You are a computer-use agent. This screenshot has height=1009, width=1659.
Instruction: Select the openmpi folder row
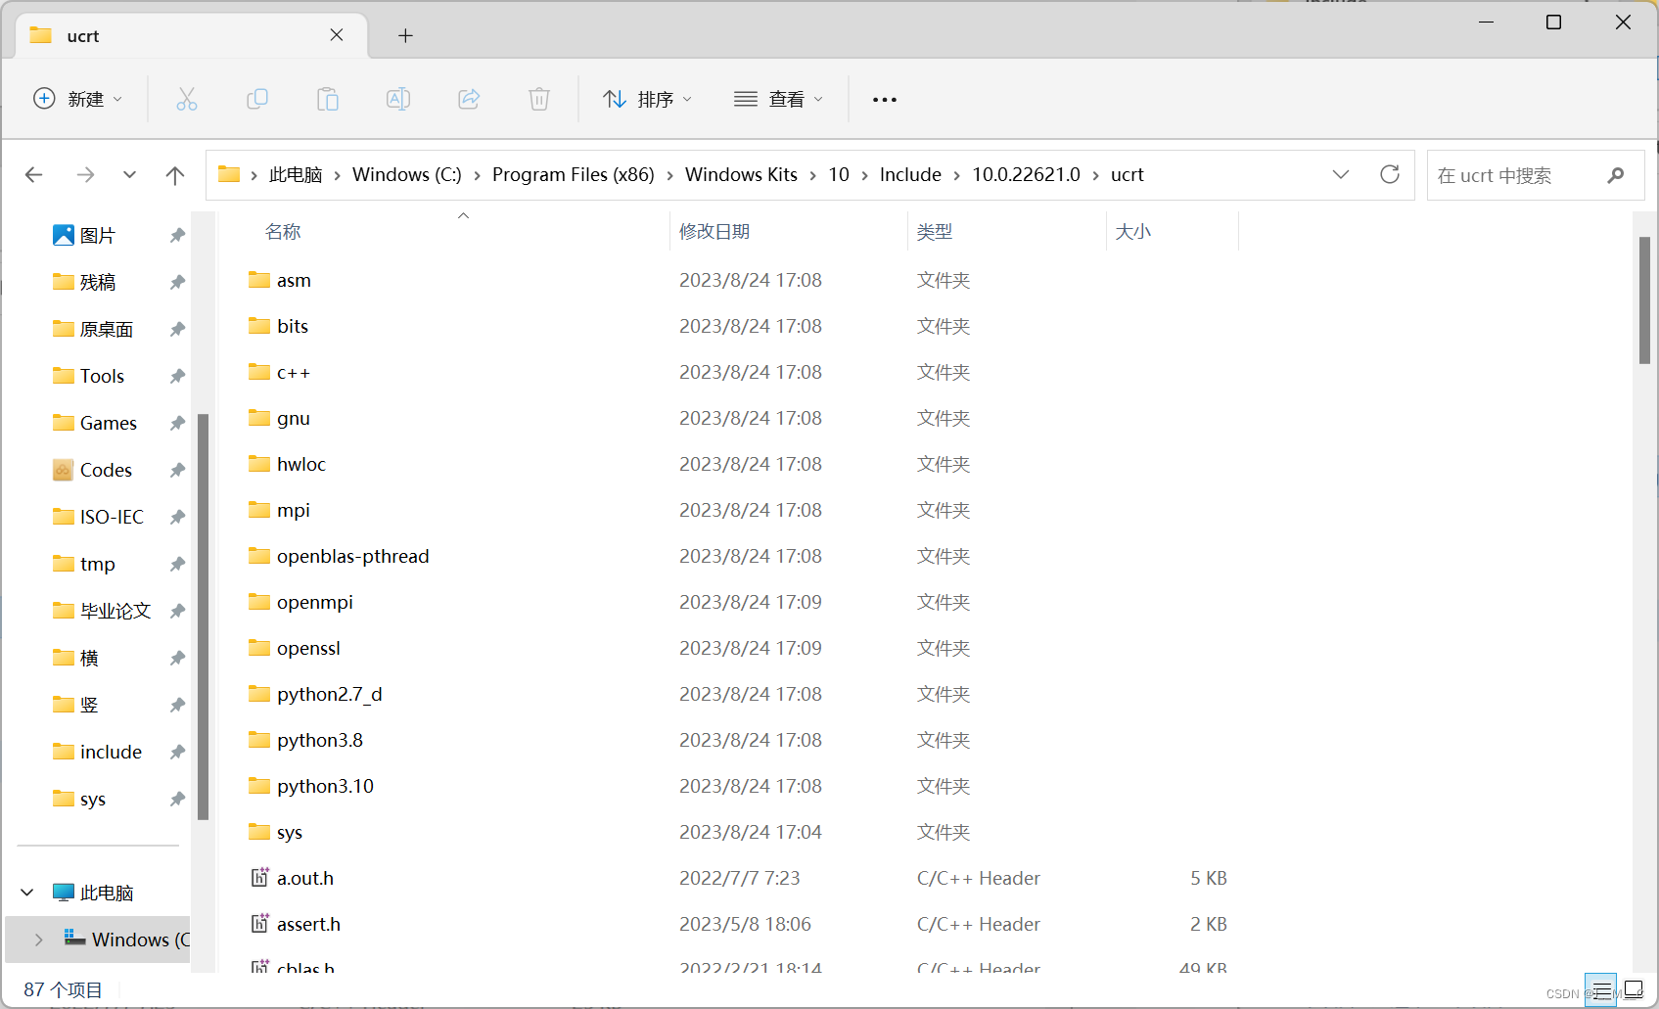pyautogui.click(x=739, y=602)
